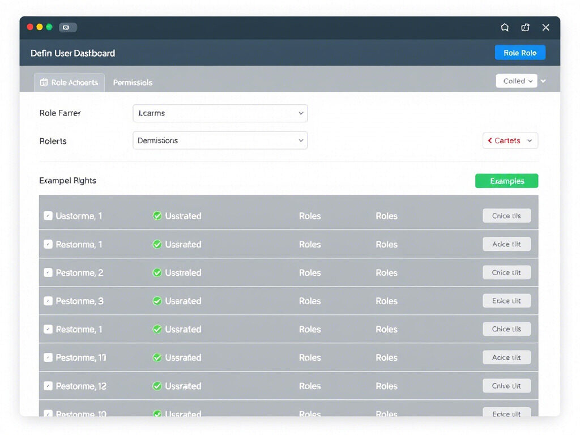Open the Dermistions dropdown
The height and width of the screenshot is (435, 580).
pyautogui.click(x=220, y=140)
